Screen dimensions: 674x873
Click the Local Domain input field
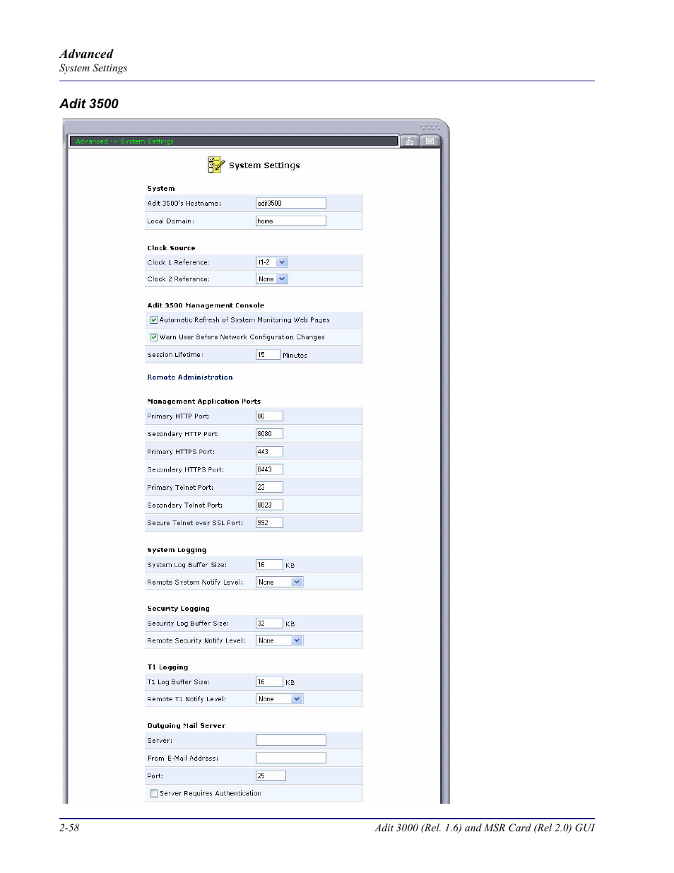[x=291, y=221]
